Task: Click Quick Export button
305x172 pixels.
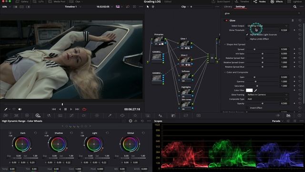Action: (x=221, y=1)
